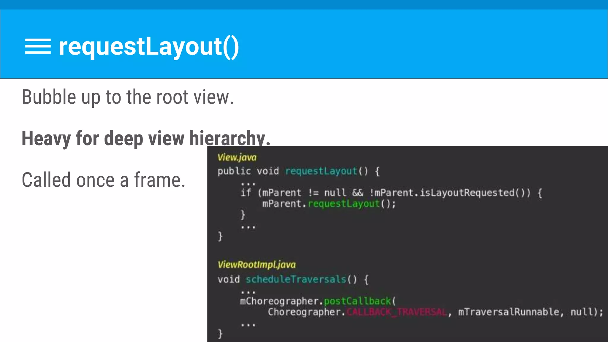Select the bold text 'Heavy for deep view hierarchy.'
This screenshot has height=342, width=608.
[146, 138]
